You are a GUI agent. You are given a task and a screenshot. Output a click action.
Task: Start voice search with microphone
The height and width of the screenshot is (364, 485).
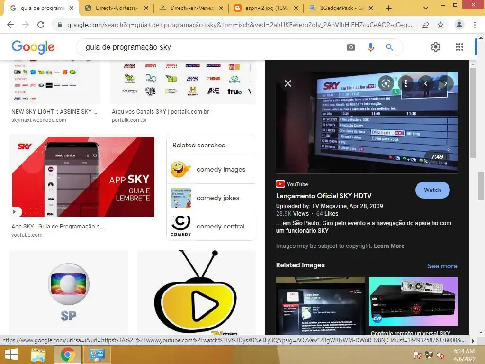(370, 47)
